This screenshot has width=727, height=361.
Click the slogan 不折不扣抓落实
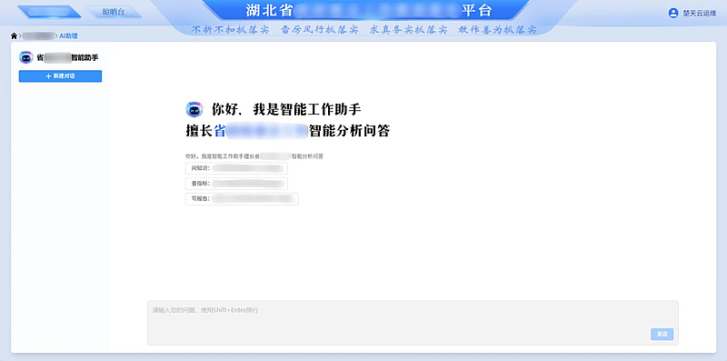point(231,30)
